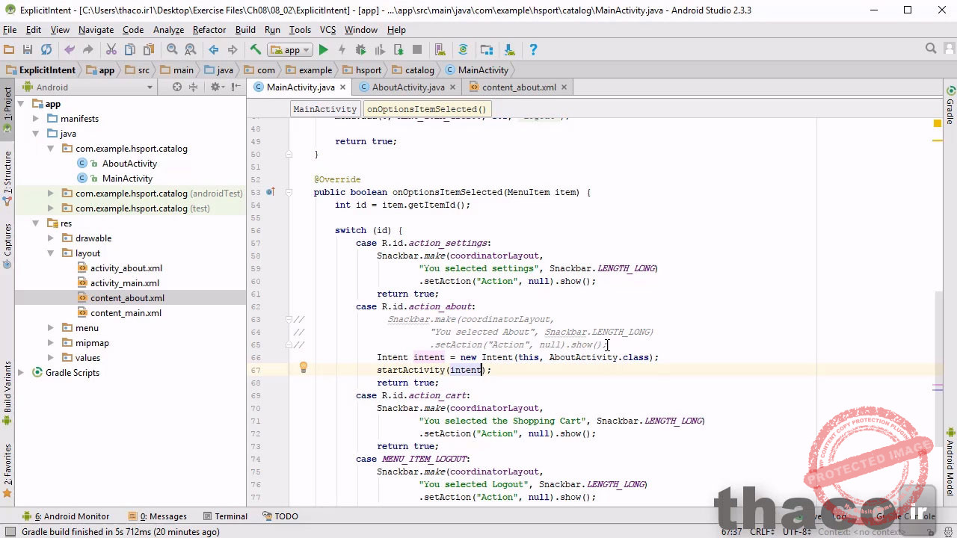This screenshot has height=538, width=957.
Task: Open activity_main.xml in the project tree
Action: point(124,283)
